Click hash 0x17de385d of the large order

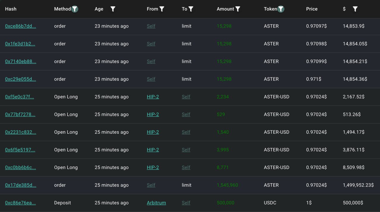coord(21,185)
